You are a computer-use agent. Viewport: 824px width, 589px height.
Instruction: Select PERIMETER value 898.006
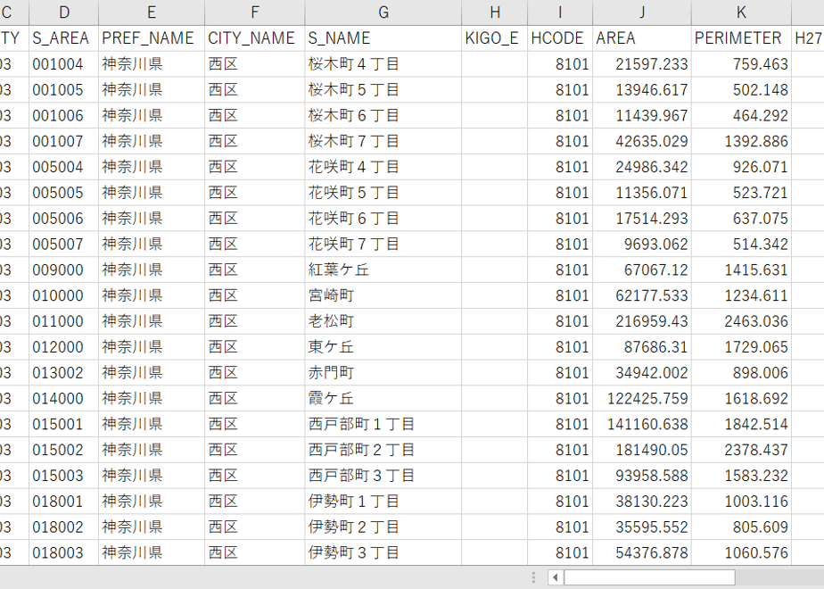pos(741,373)
